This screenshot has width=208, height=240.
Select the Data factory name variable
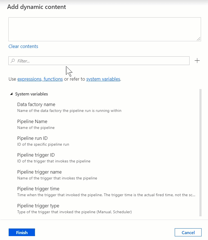point(36,104)
